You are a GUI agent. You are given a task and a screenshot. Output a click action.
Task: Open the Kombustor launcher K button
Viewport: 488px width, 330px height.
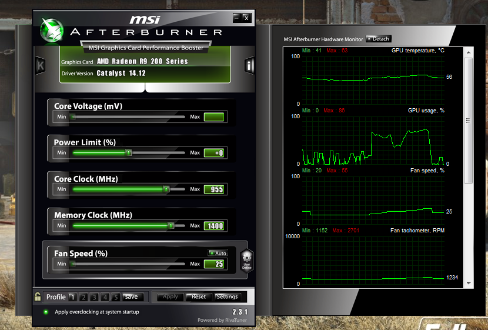(41, 65)
